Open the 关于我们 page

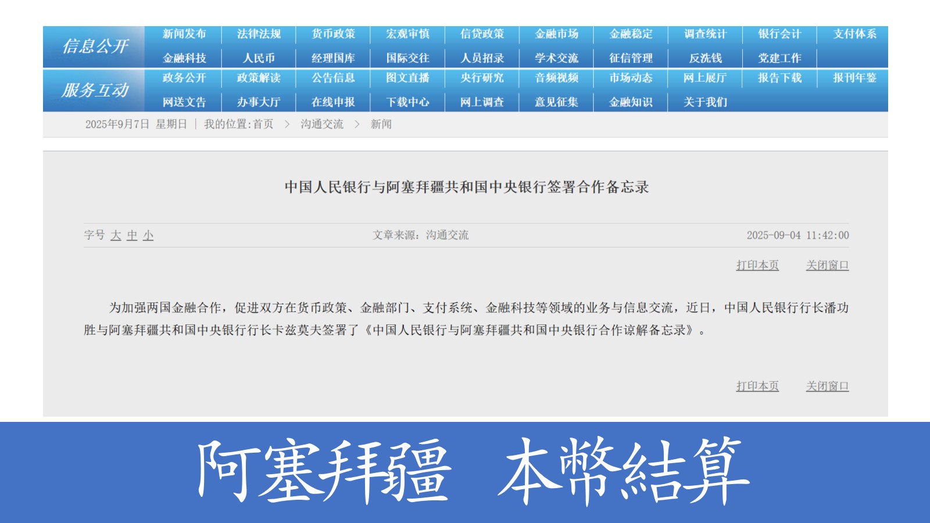(x=705, y=102)
